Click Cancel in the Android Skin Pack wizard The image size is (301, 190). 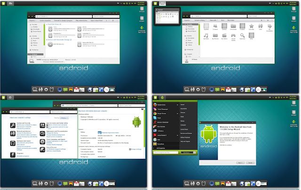(x=250, y=163)
